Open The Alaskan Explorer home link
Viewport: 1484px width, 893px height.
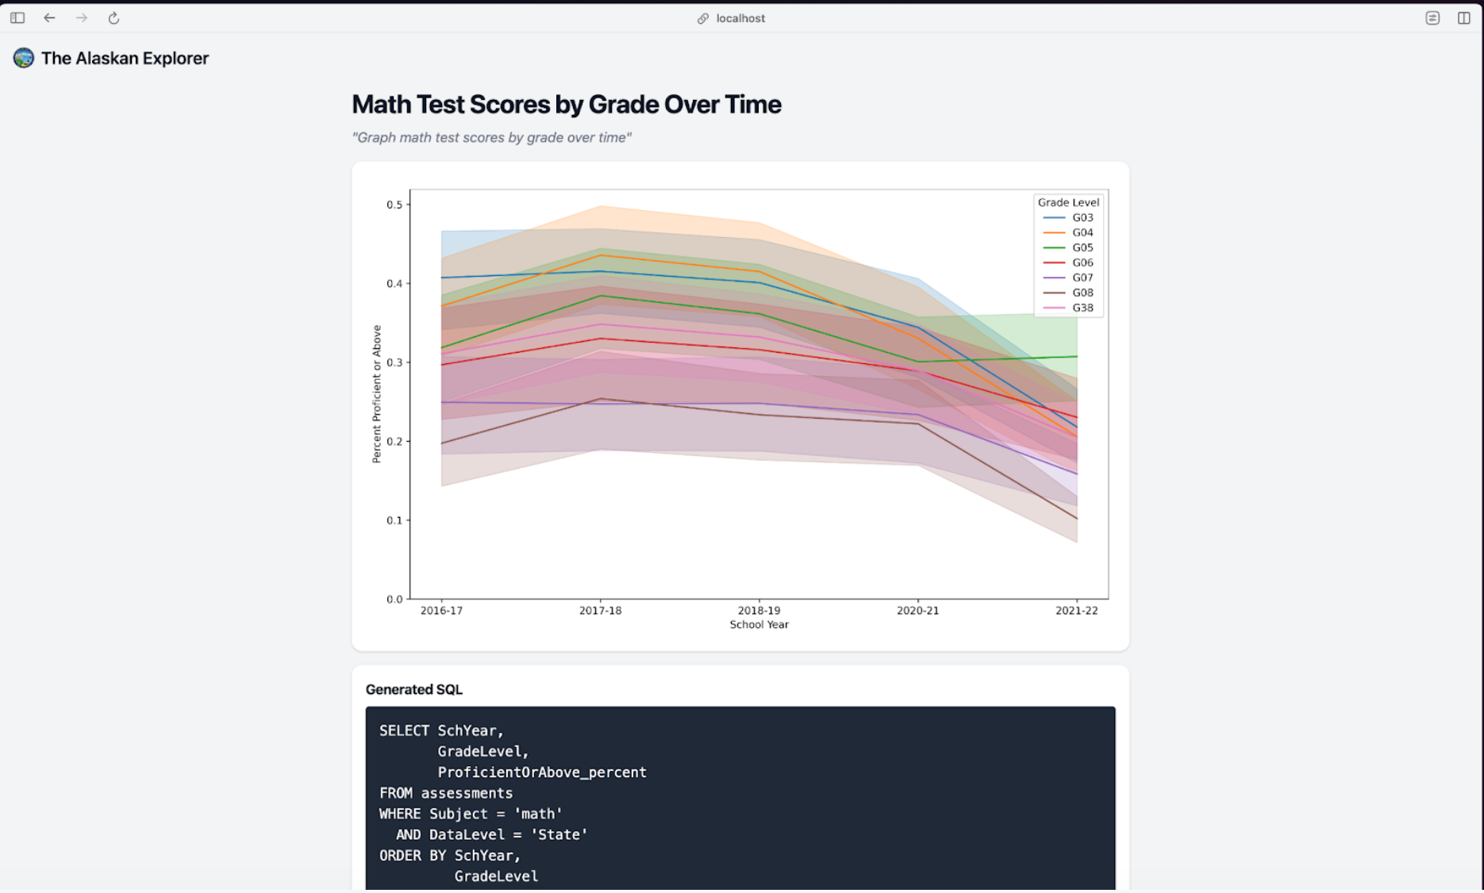point(125,58)
